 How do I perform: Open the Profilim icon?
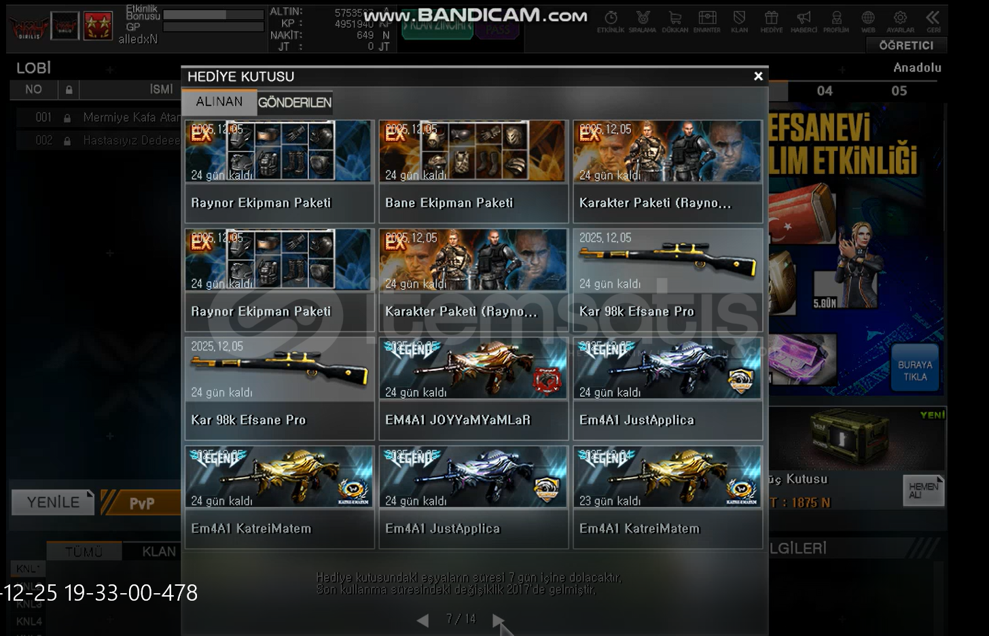[x=836, y=21]
